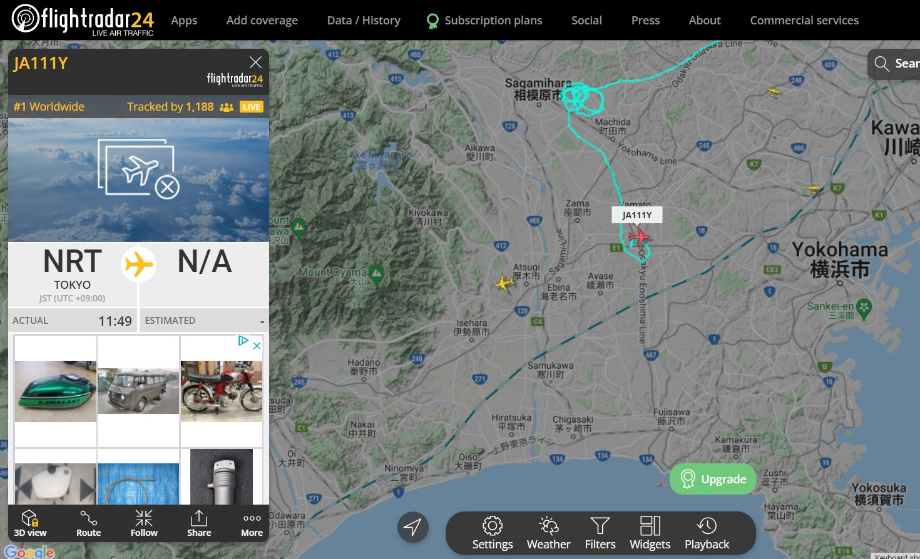Open the Weather layer options
Screen dimensions: 920x559
pos(548,533)
